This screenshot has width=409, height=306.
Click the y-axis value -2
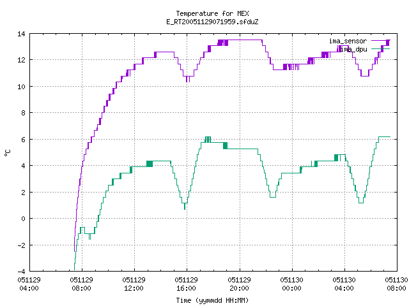(21, 245)
